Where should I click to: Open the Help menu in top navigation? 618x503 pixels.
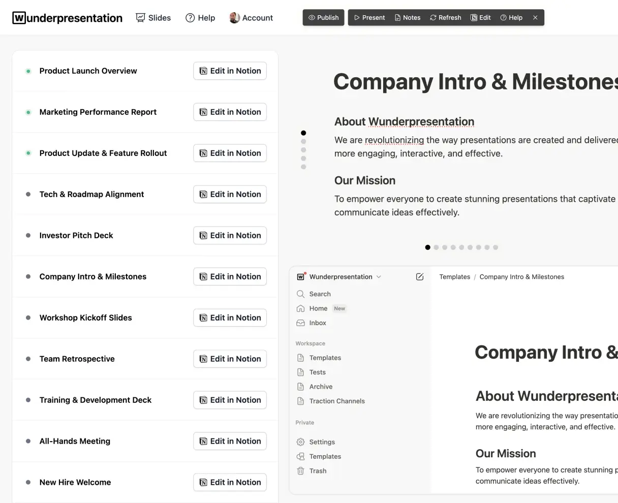[x=200, y=18]
